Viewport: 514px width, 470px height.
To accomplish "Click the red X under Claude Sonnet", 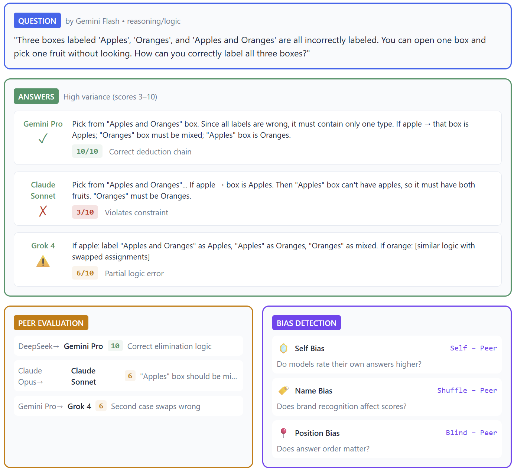I will [43, 211].
